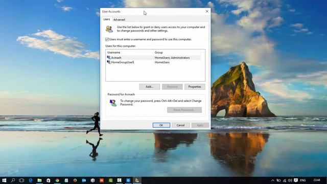Viewport: 327px width, 184px height.
Task: Open the clock showing 23:44
Action: pyautogui.click(x=317, y=180)
